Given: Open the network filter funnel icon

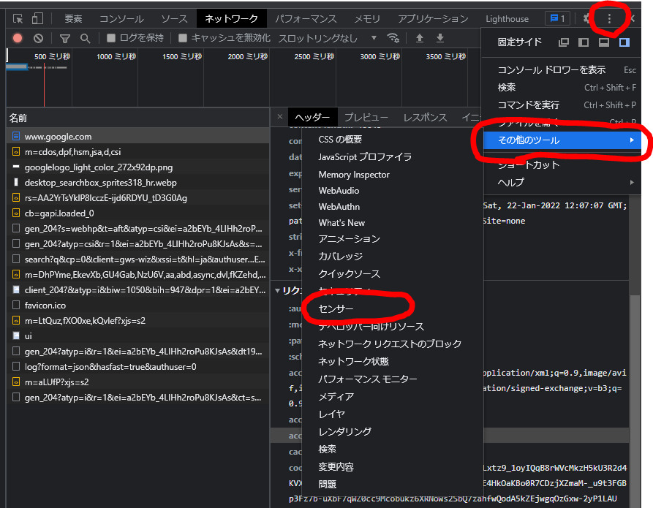Looking at the screenshot, I should 65,39.
